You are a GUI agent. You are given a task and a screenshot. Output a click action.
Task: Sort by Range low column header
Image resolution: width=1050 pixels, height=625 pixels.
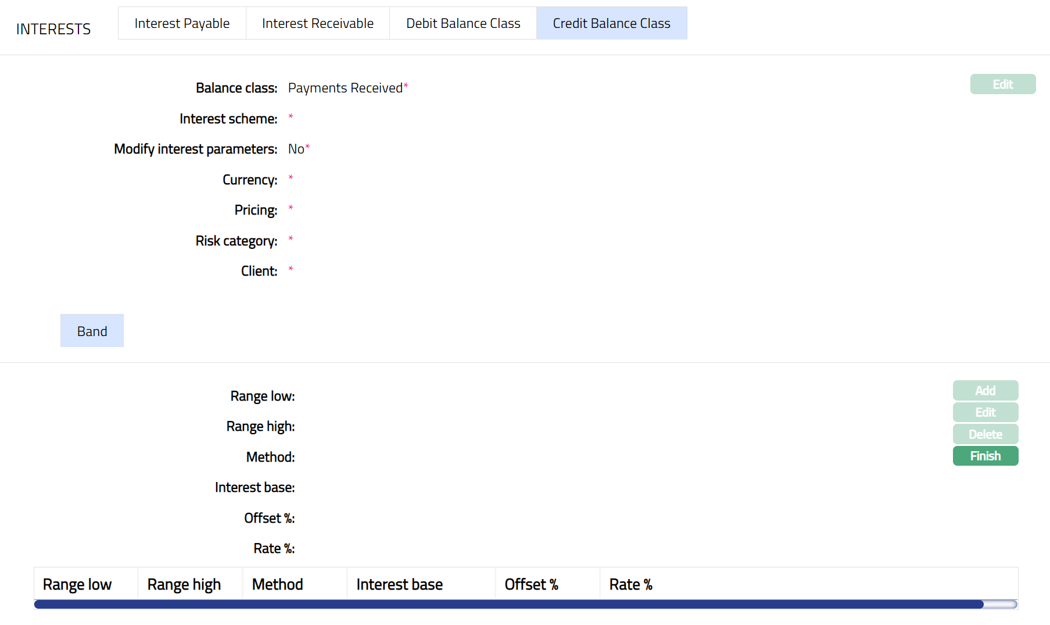[x=77, y=584]
